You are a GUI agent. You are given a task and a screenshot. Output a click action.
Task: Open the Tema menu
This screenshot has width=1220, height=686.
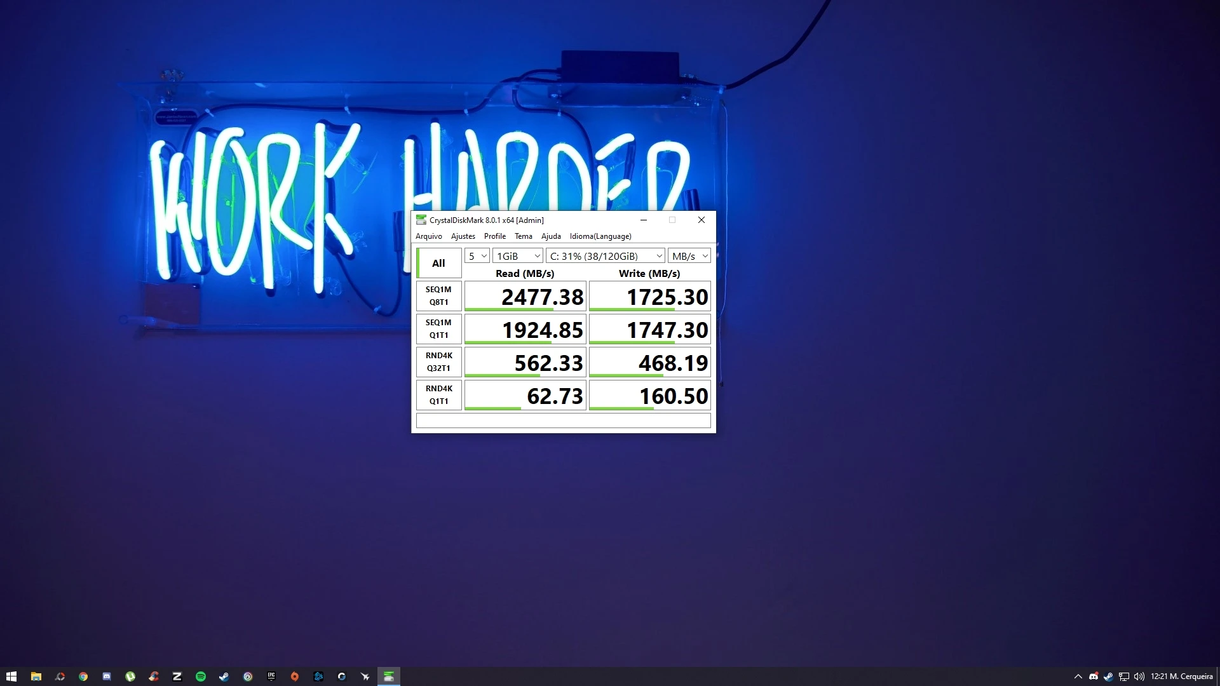point(523,236)
